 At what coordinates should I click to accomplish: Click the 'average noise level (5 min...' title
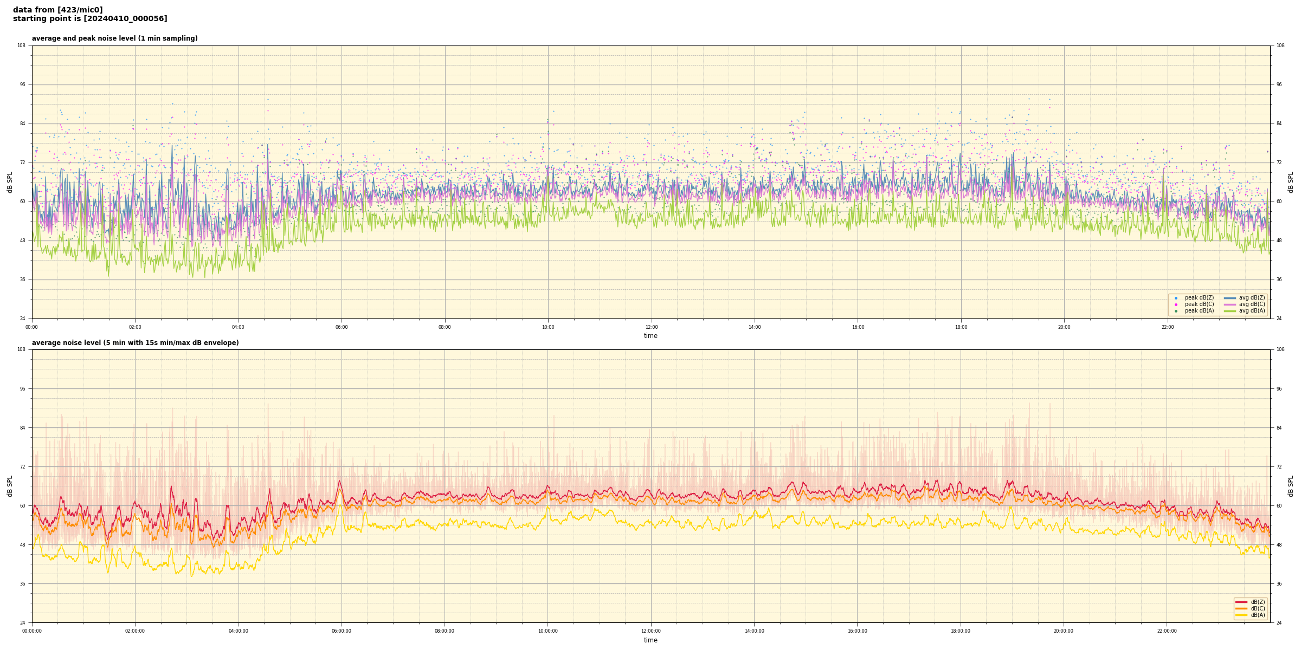(135, 343)
